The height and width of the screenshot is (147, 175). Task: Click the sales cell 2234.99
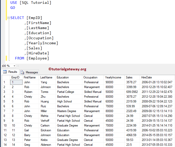coord(132,125)
